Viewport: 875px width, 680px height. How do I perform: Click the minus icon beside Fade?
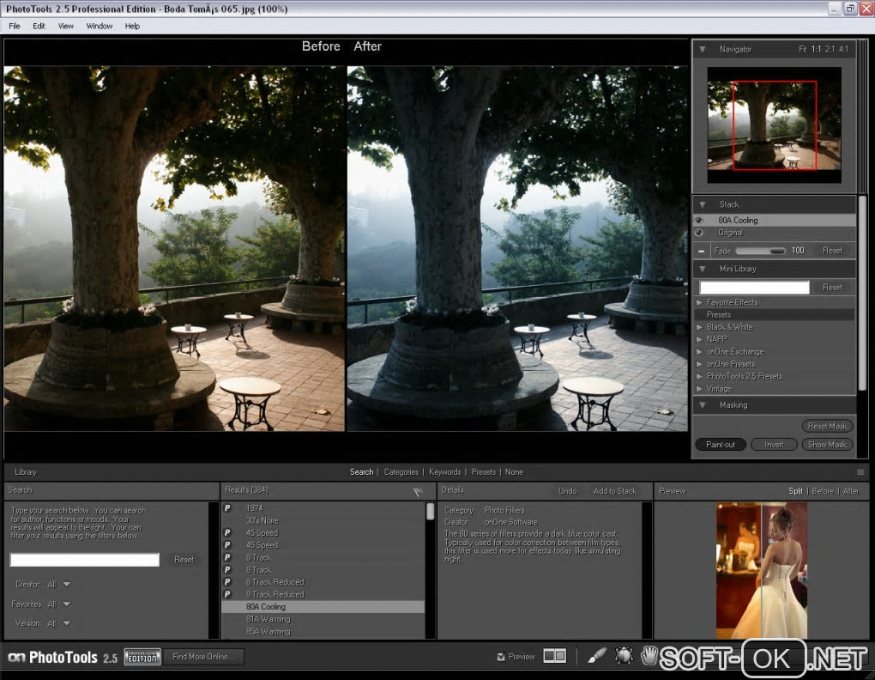(701, 251)
